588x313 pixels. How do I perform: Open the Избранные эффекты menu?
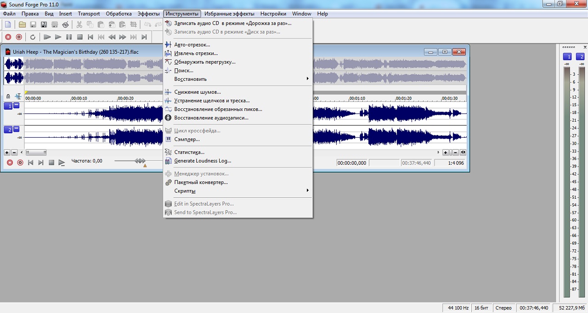(228, 14)
